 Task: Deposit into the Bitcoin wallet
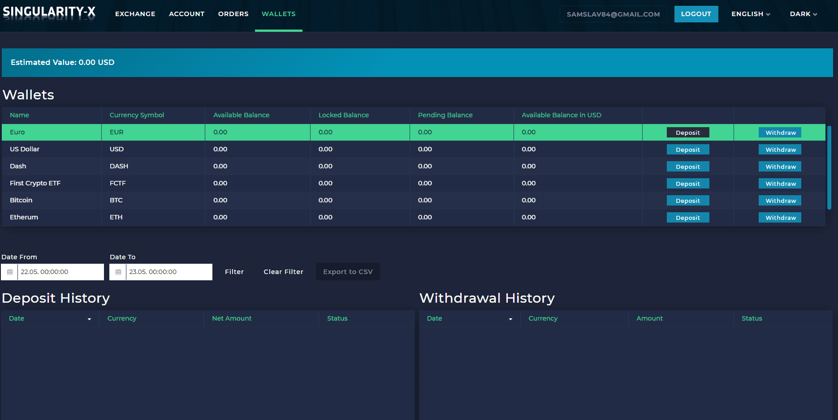(687, 201)
